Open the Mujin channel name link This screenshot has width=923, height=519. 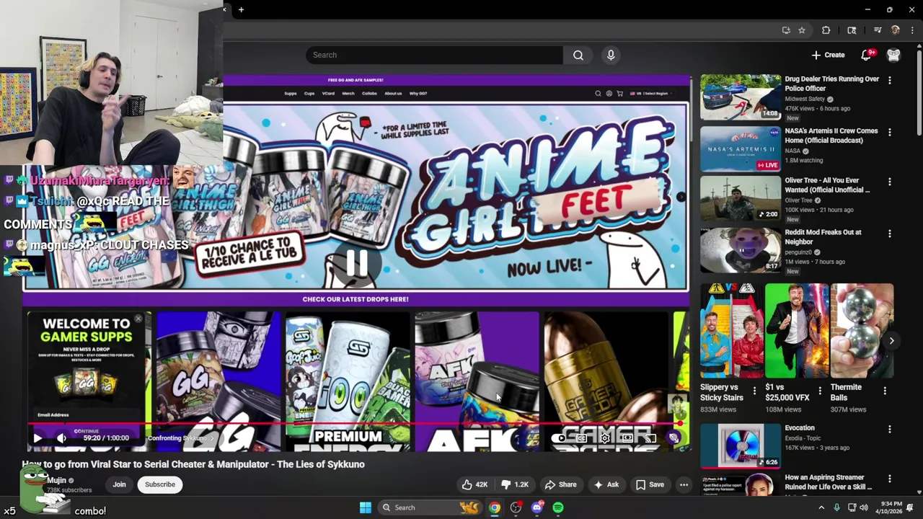(57, 480)
